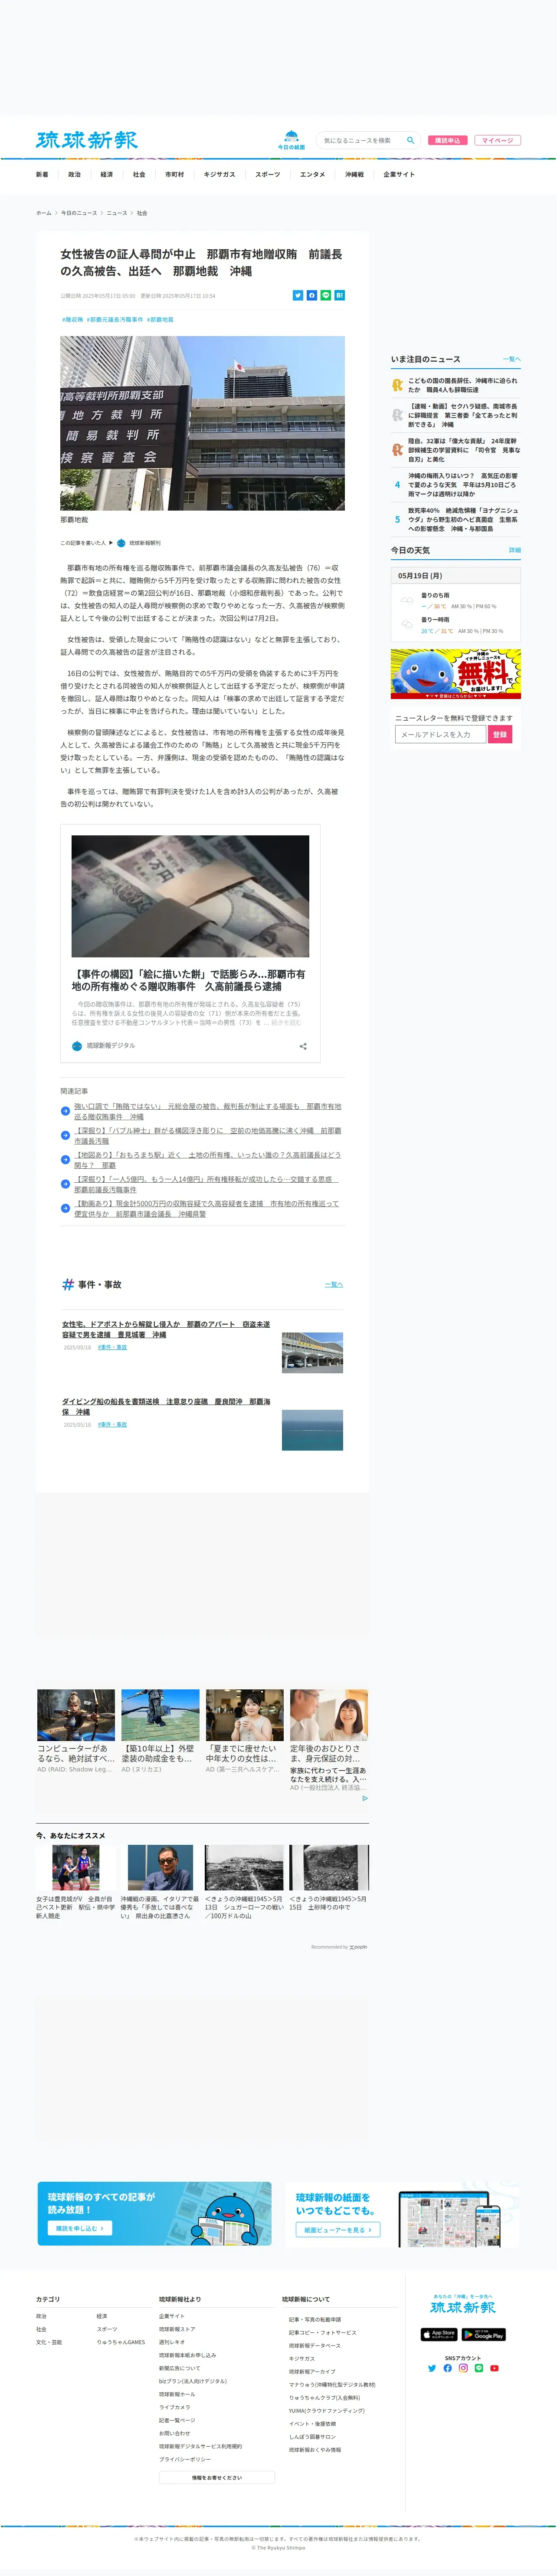Open the キジサガス nav item
557x2576 pixels.
pyautogui.click(x=219, y=175)
